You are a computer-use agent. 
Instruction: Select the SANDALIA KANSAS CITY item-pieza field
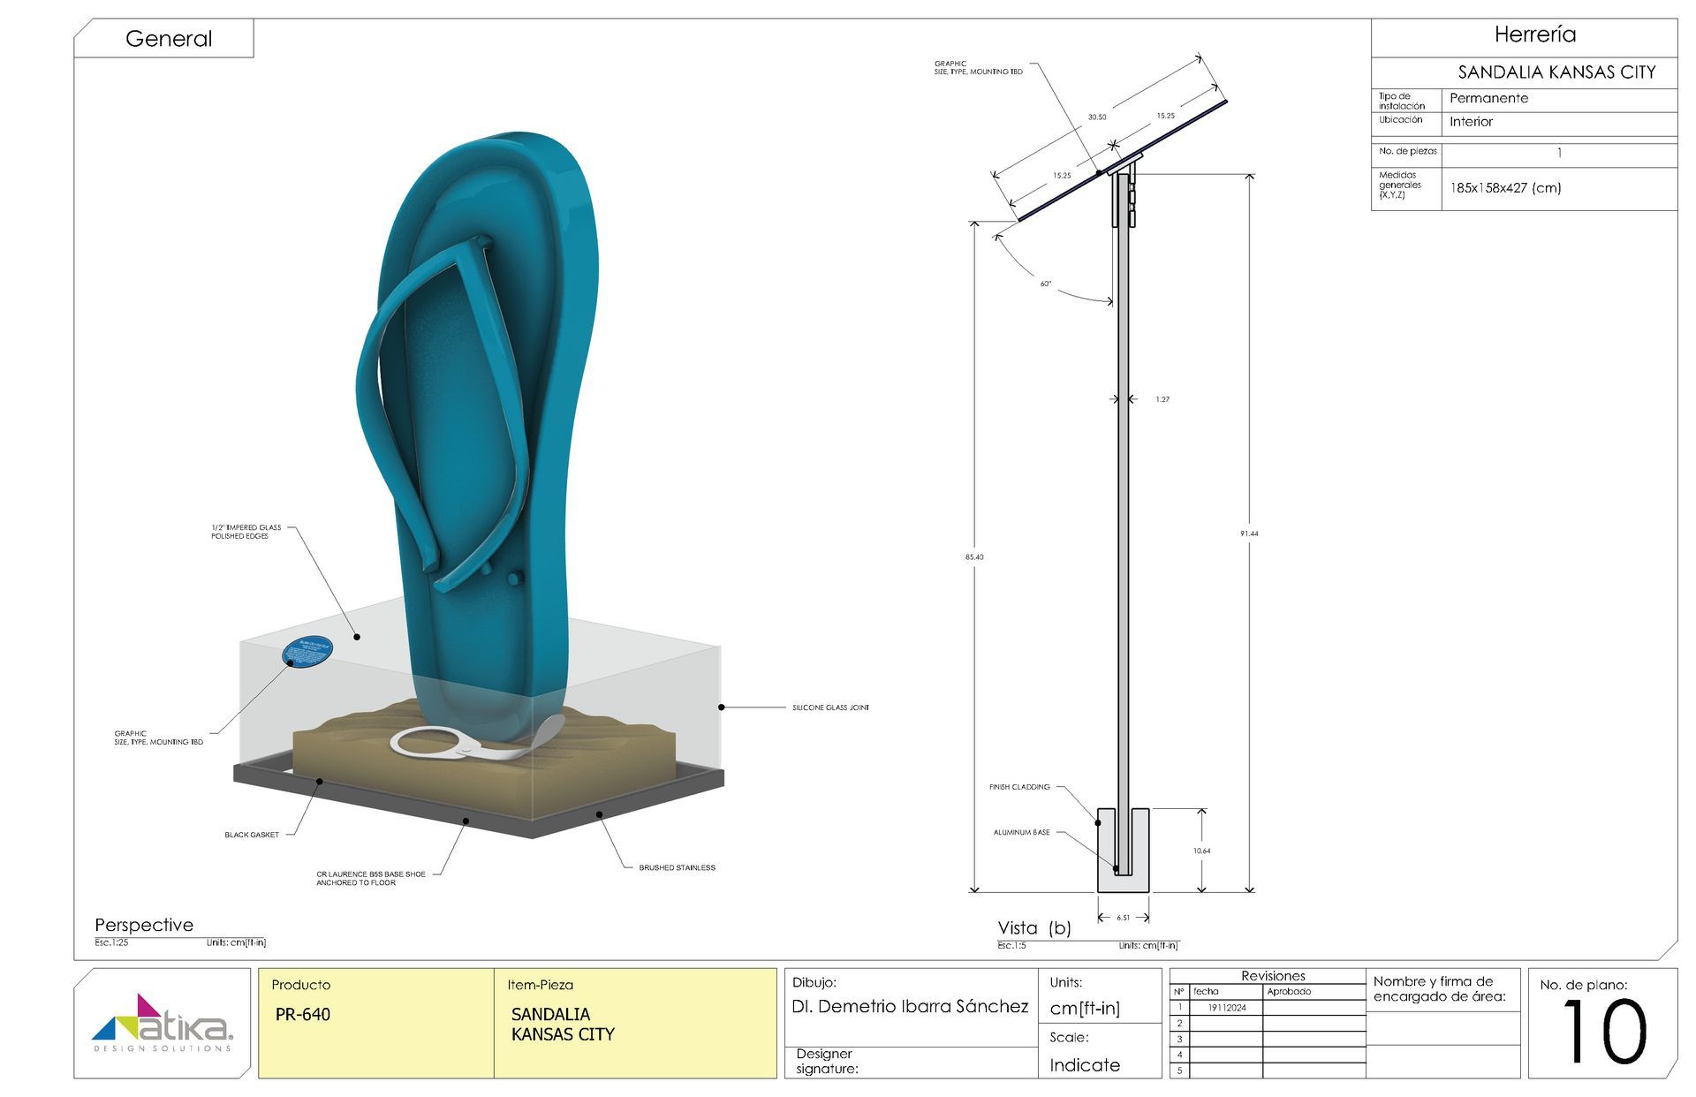coord(562,1024)
